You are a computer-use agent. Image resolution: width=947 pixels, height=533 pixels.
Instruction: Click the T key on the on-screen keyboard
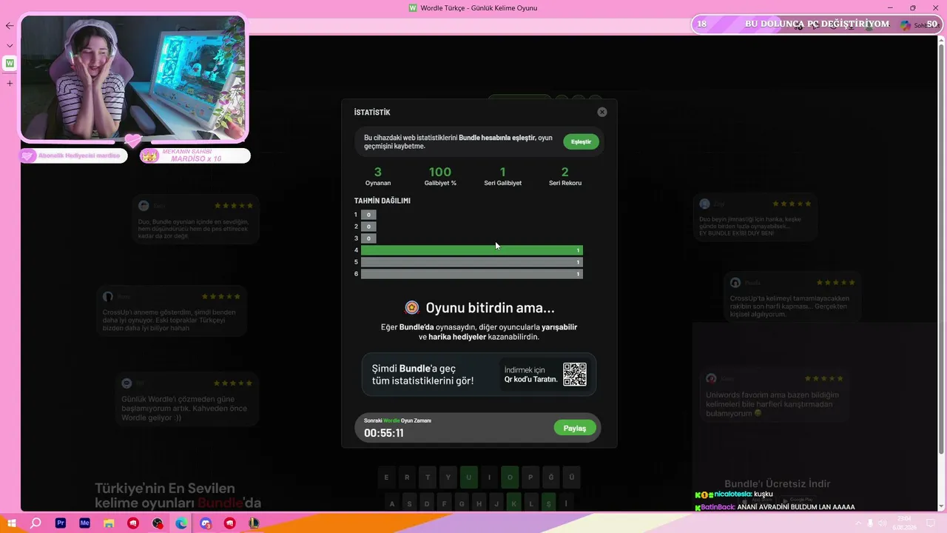(x=428, y=477)
